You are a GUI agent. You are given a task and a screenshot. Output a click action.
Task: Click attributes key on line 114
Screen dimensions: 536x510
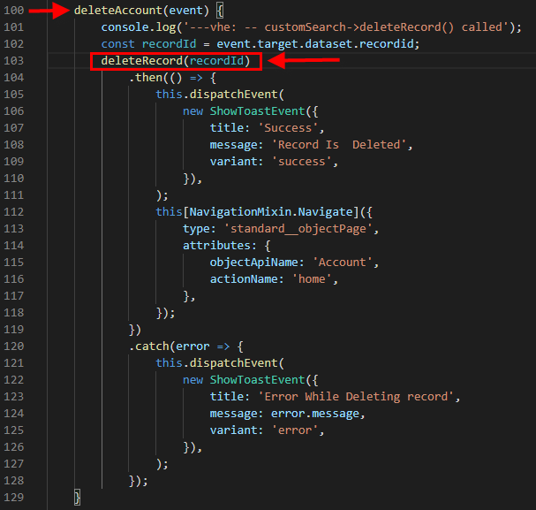click(216, 246)
